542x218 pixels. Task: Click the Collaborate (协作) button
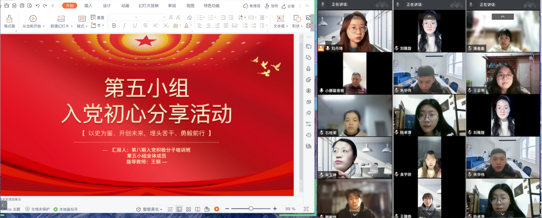point(272,6)
